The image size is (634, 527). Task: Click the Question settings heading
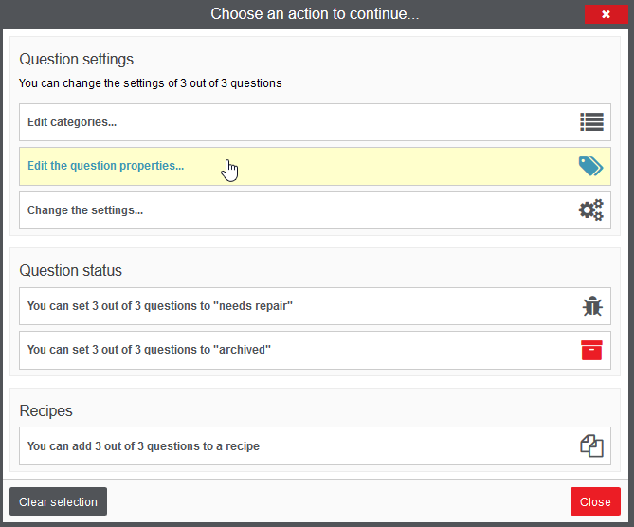tap(77, 60)
